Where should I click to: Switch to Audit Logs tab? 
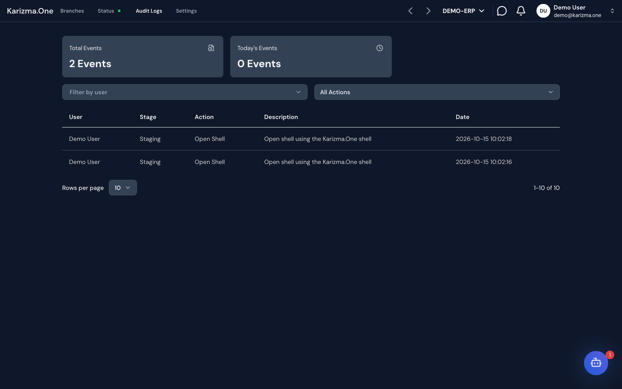coord(149,11)
